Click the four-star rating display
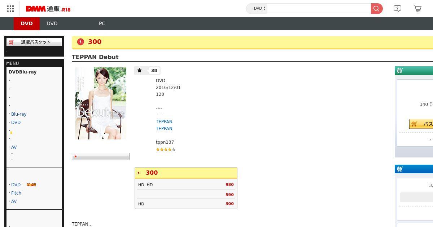 point(166,150)
